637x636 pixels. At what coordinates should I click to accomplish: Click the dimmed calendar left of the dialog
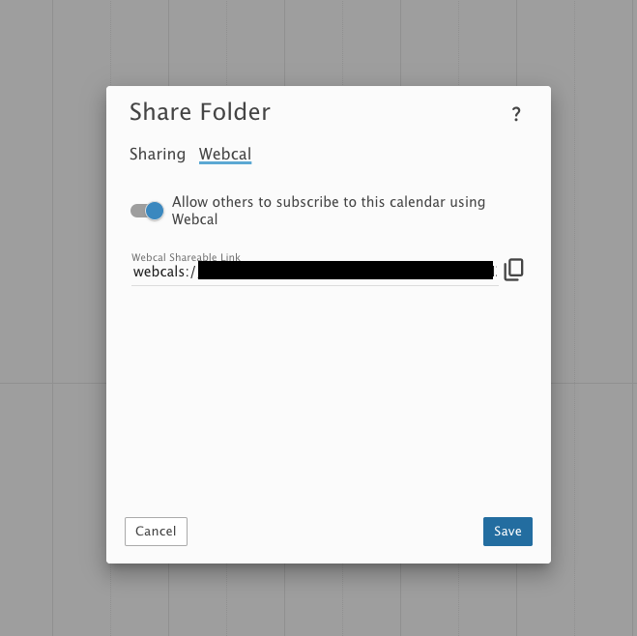coord(53,319)
